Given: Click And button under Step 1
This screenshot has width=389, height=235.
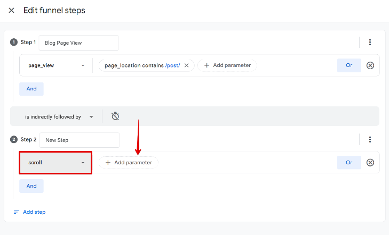Looking at the screenshot, I should pos(31,89).
